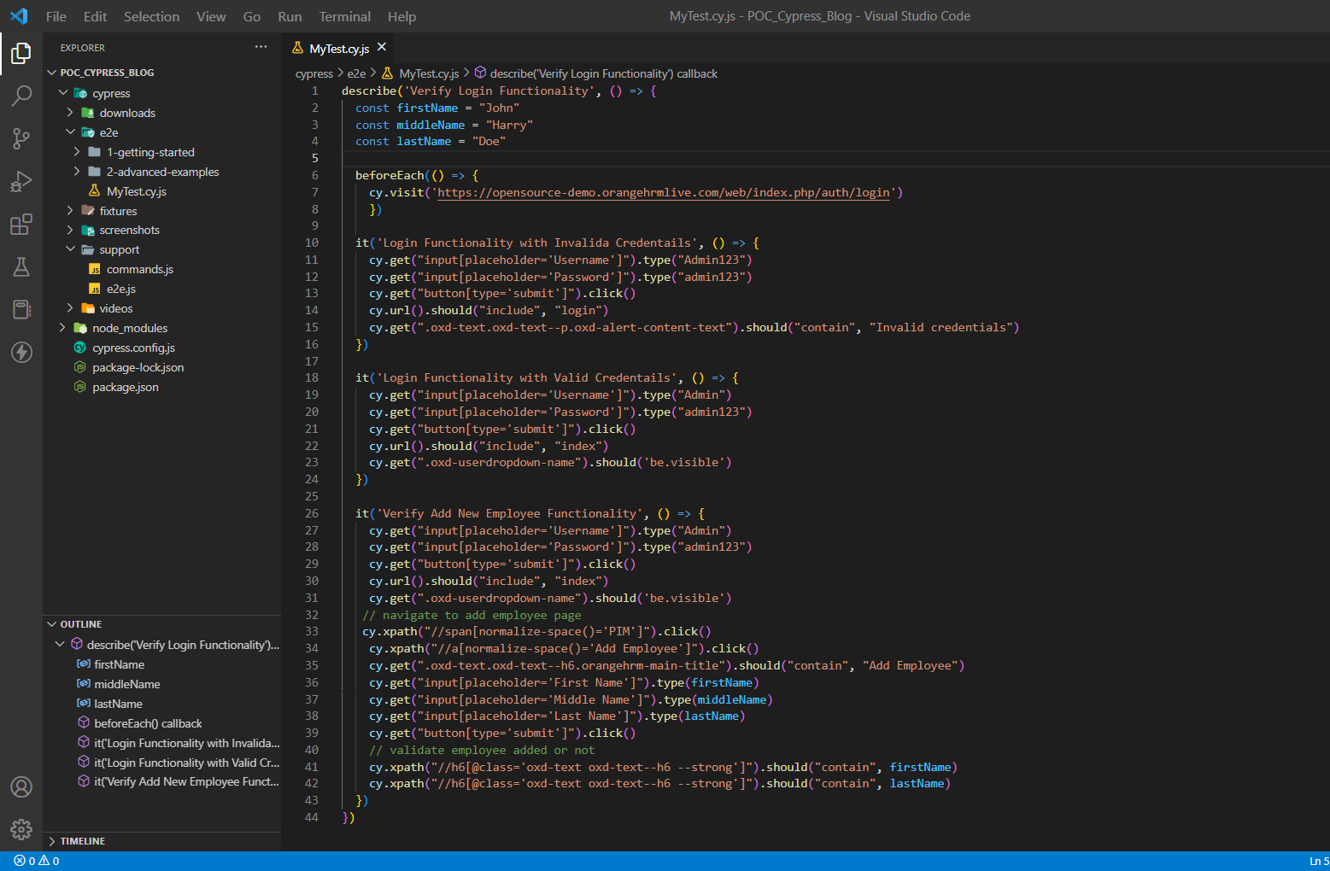
Task: Expand the fixtures folder
Action: [x=70, y=211]
